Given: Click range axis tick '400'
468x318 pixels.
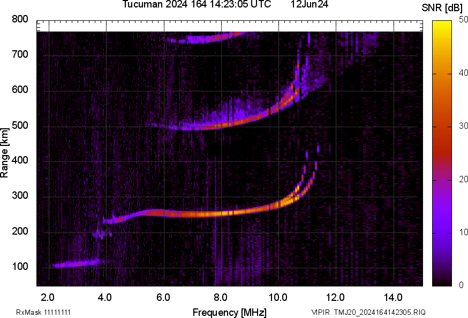Looking at the screenshot, I should pyautogui.click(x=20, y=160).
